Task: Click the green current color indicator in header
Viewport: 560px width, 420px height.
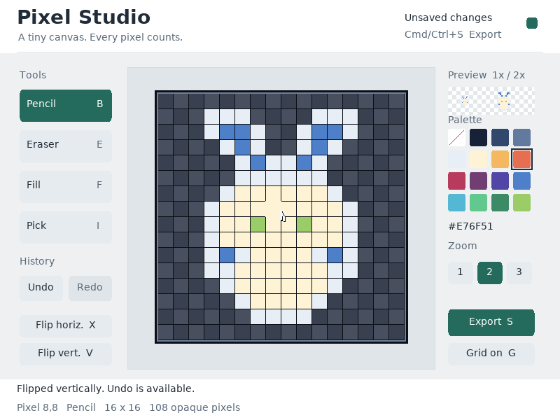Action: tap(532, 23)
